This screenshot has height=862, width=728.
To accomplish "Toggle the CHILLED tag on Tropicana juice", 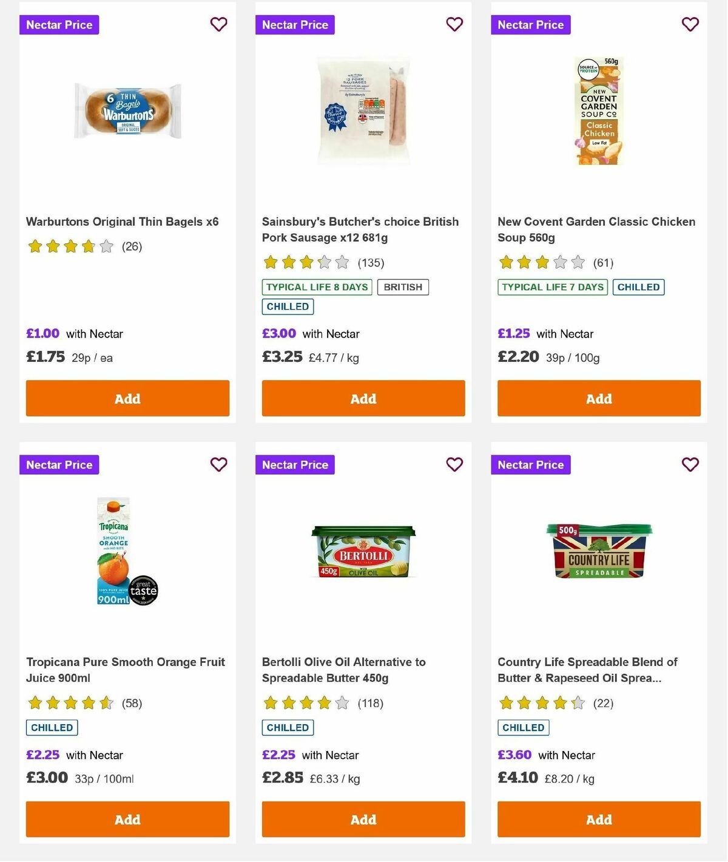I will coord(52,727).
